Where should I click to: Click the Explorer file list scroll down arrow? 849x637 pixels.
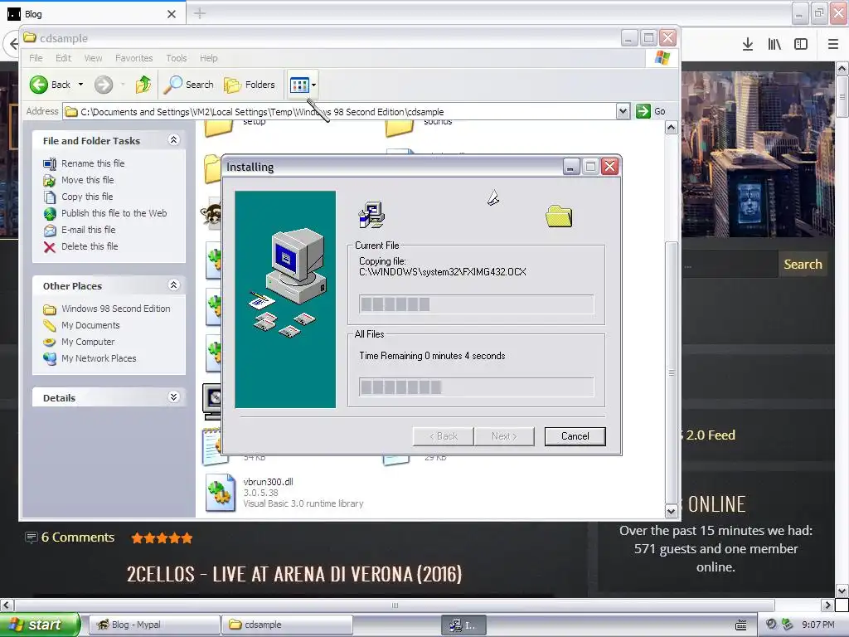point(671,511)
